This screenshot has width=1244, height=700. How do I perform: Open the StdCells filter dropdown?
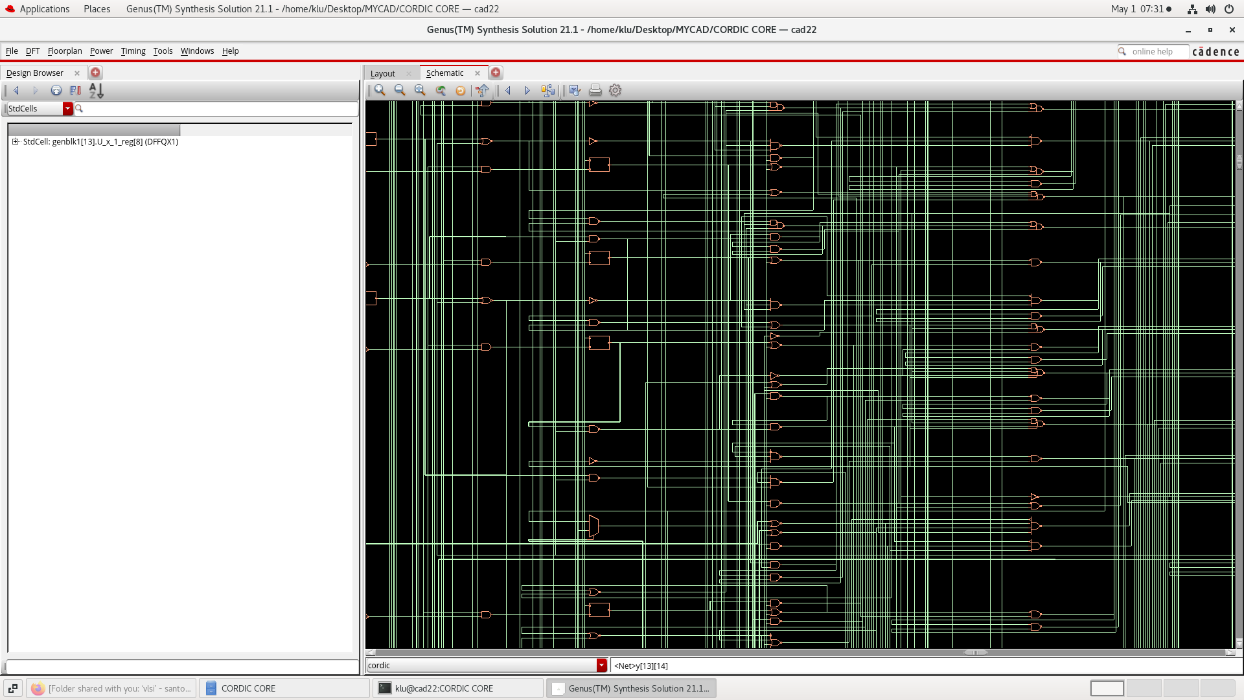(67, 109)
